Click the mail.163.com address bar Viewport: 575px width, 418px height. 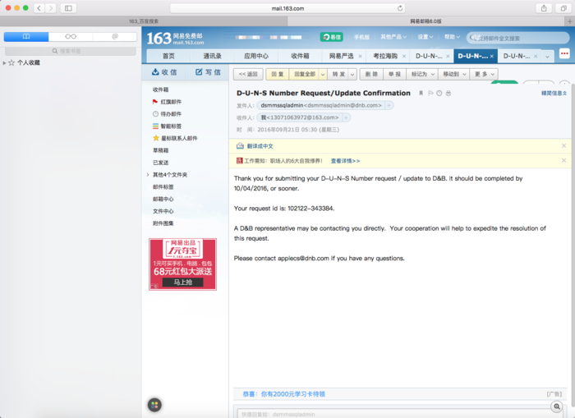tap(287, 8)
